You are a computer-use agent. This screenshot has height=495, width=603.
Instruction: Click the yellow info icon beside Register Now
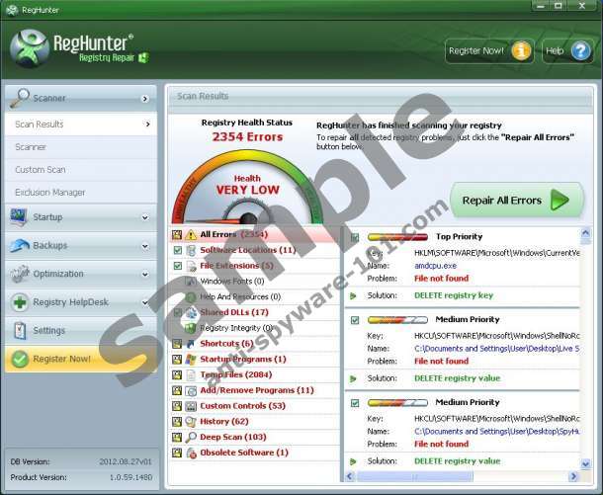tap(521, 50)
